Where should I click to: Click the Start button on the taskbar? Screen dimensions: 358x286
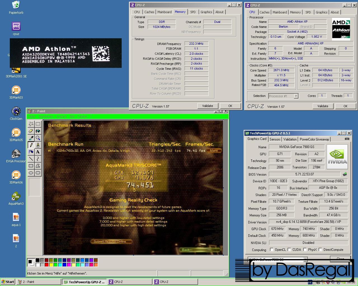8,282
